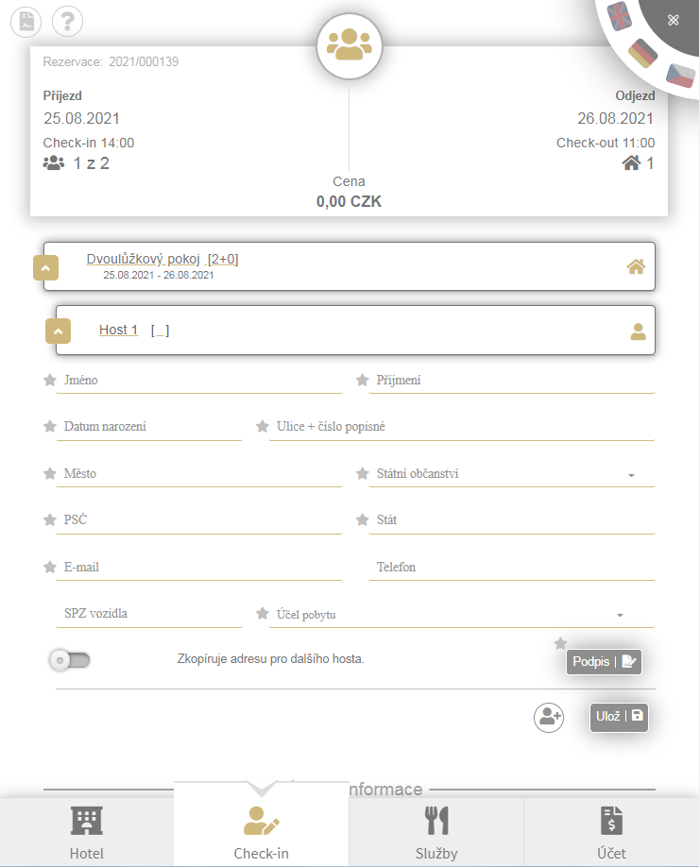The image size is (700, 867).
Task: Click the Ulož save button
Action: click(x=619, y=716)
